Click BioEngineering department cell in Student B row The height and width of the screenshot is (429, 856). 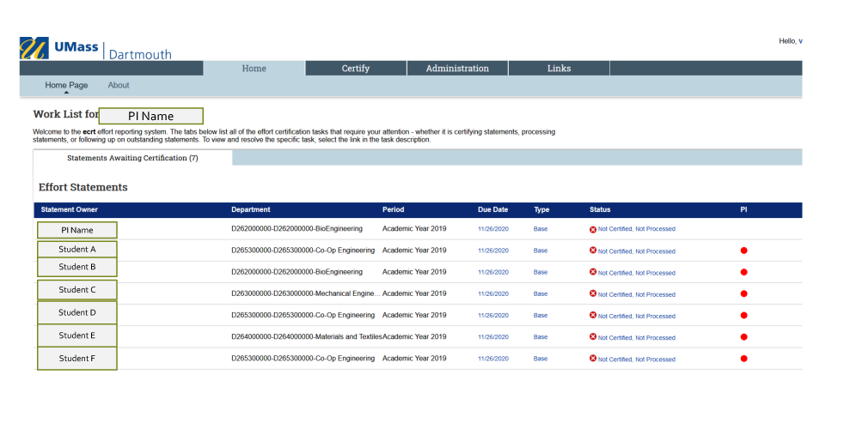click(x=297, y=272)
